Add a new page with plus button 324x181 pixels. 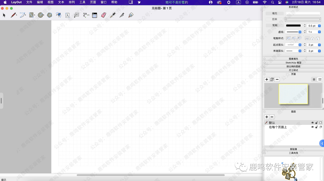(266, 79)
